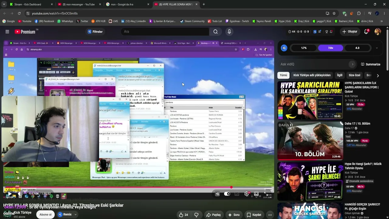Click the Filtreler button

95,32
